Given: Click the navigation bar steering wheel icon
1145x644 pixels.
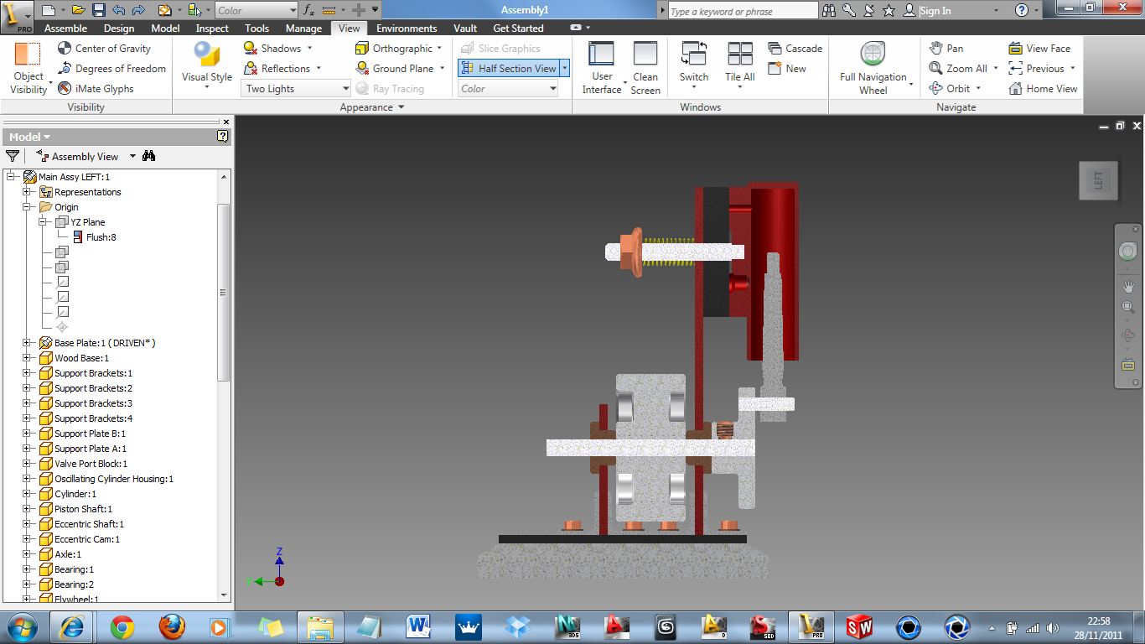Looking at the screenshot, I should pyautogui.click(x=1128, y=251).
